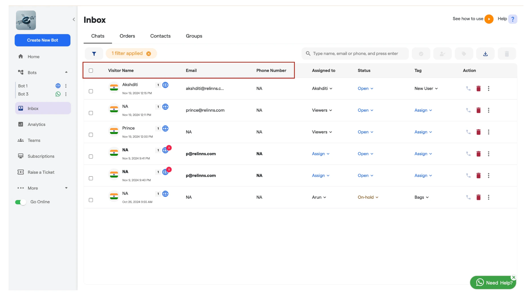Click the globe icon with badge in the Nov 9 9:41 PM row
532x308 pixels.
[x=165, y=150]
